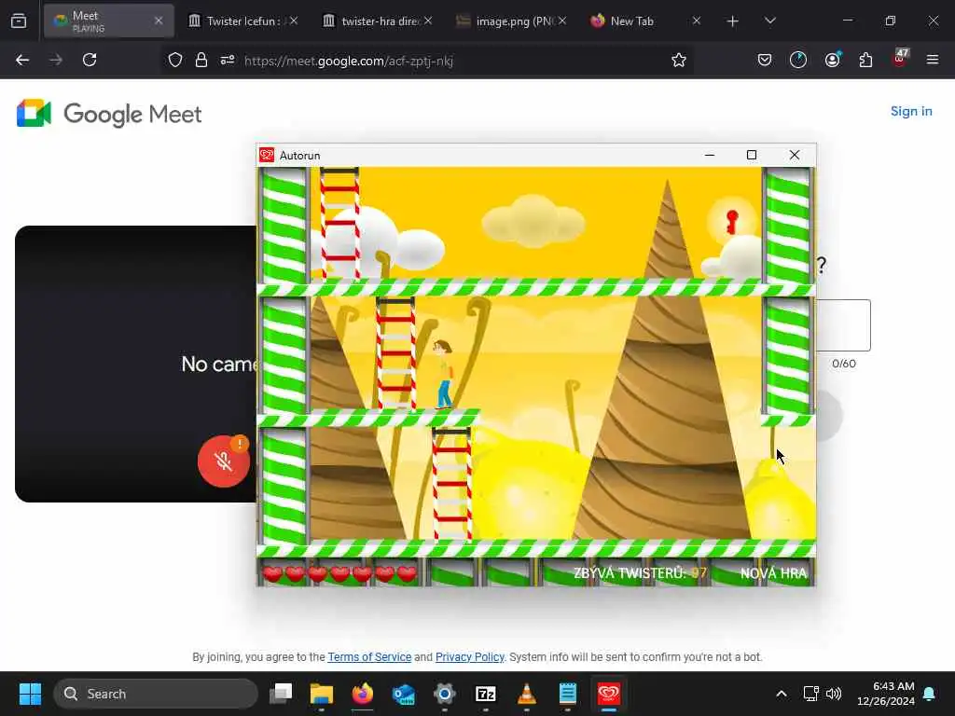955x716 pixels.
Task: Open Outlook from the taskbar
Action: coord(403,694)
